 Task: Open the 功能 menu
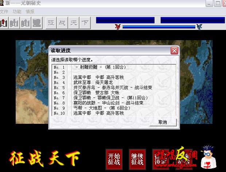(17, 12)
